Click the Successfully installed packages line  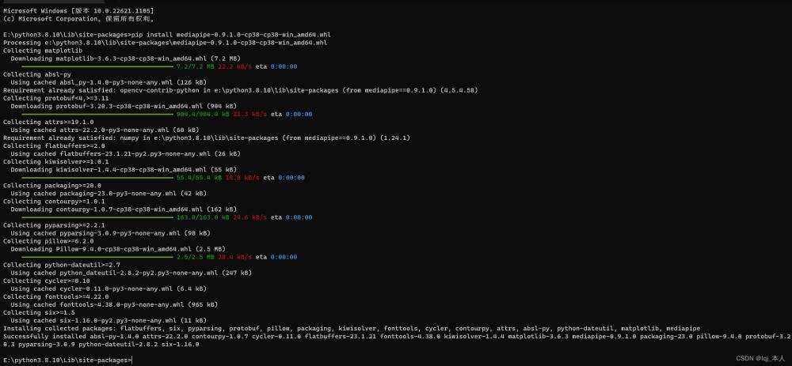point(396,340)
